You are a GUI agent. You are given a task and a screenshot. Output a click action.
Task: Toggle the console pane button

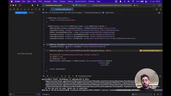tap(160, 94)
